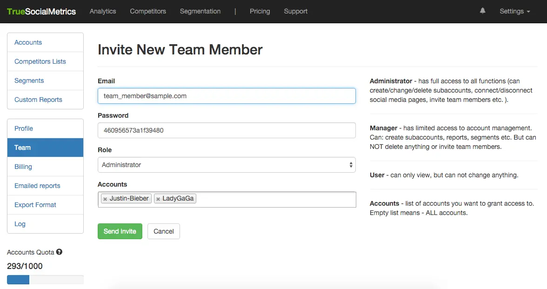Click the accounts quota progress bar
547x289 pixels.
tap(45, 280)
